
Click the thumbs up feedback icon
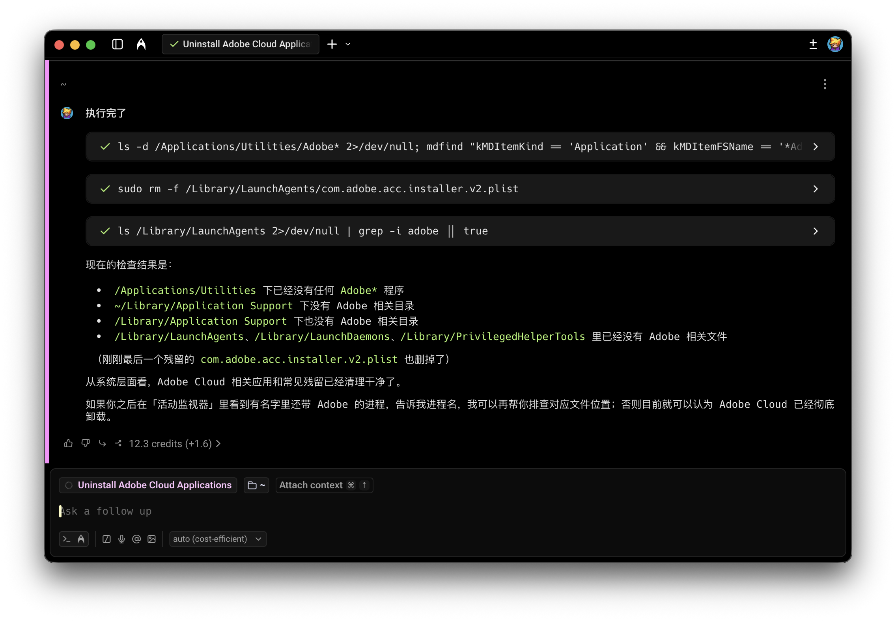[68, 443]
